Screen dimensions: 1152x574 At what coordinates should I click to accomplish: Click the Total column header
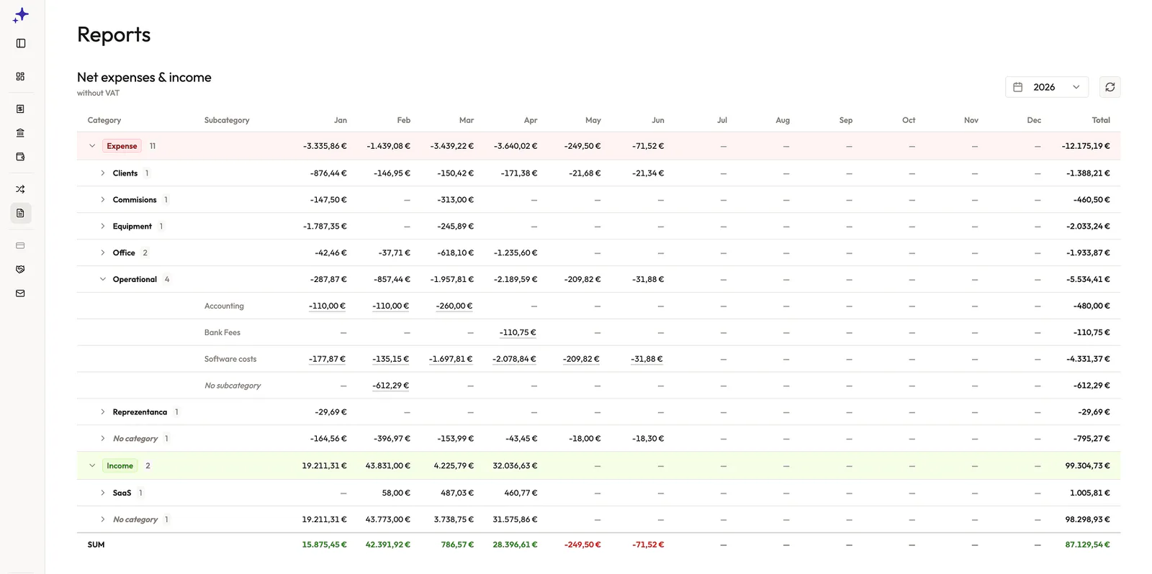[x=1101, y=121]
